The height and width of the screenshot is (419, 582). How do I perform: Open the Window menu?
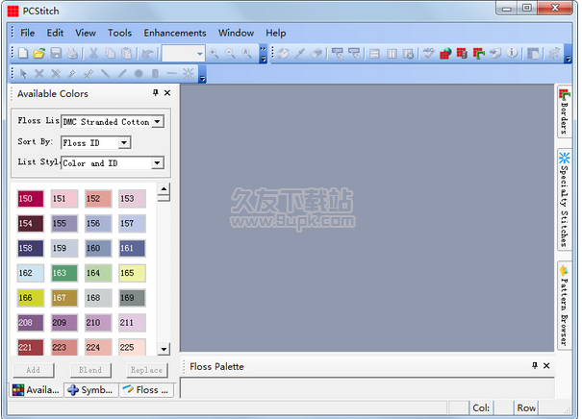pyautogui.click(x=236, y=33)
